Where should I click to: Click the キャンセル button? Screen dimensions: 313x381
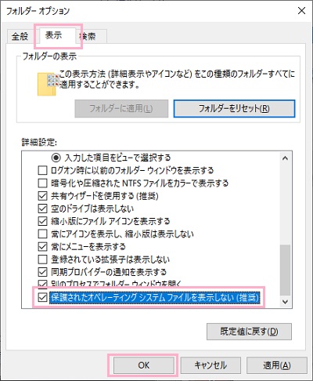[210, 365]
